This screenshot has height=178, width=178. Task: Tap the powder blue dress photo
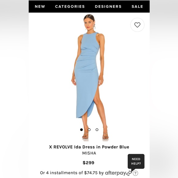[89, 77]
